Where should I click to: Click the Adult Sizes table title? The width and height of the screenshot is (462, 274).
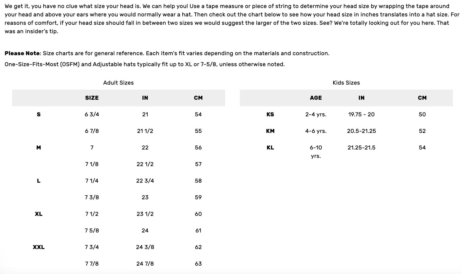pos(118,83)
